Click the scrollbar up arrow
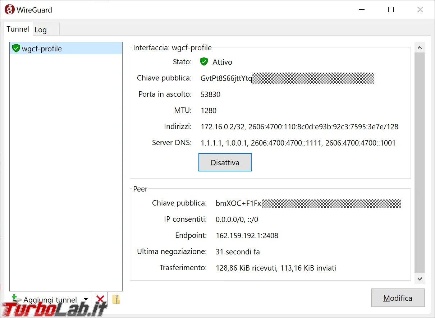 coord(420,47)
